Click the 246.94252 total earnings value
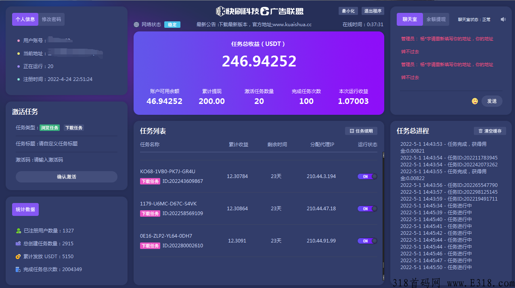Image resolution: width=515 pixels, height=288 pixels. (259, 61)
